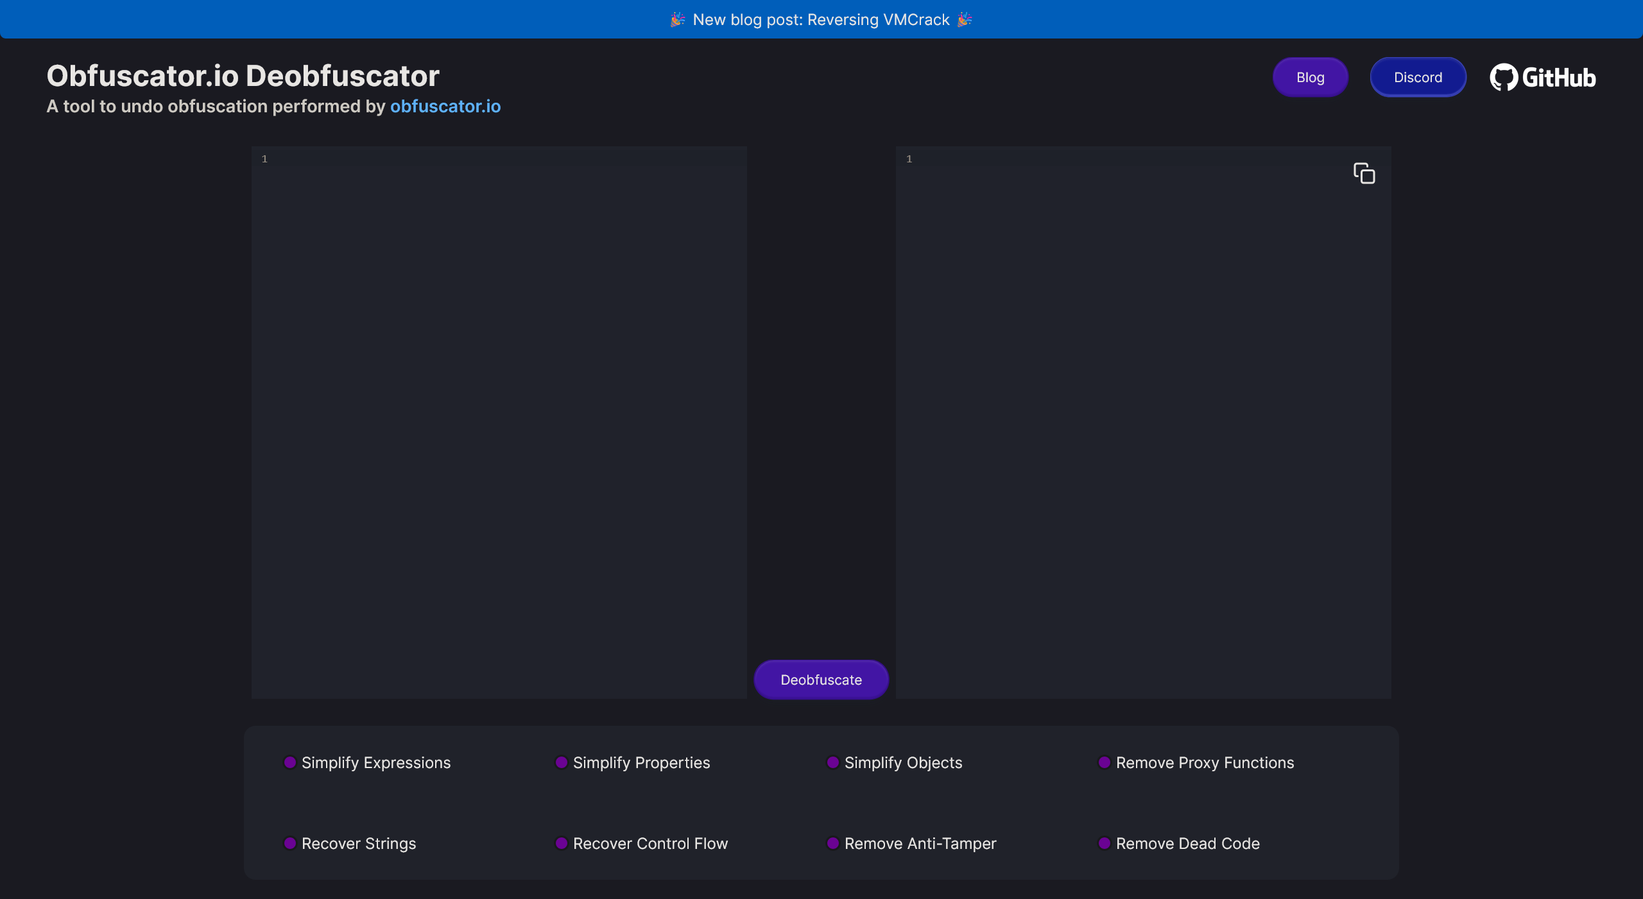Screen dimensions: 1643x899
Task: Visit the obfuscator.io link
Action: (445, 106)
